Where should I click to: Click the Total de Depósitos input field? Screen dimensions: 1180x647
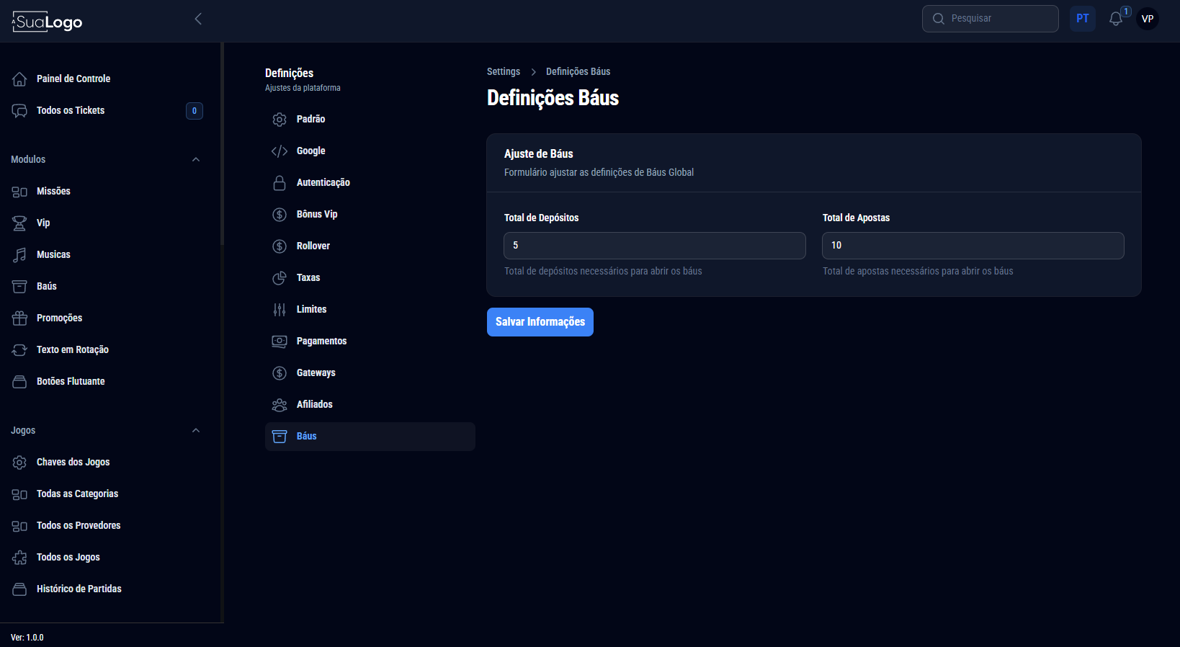point(654,246)
